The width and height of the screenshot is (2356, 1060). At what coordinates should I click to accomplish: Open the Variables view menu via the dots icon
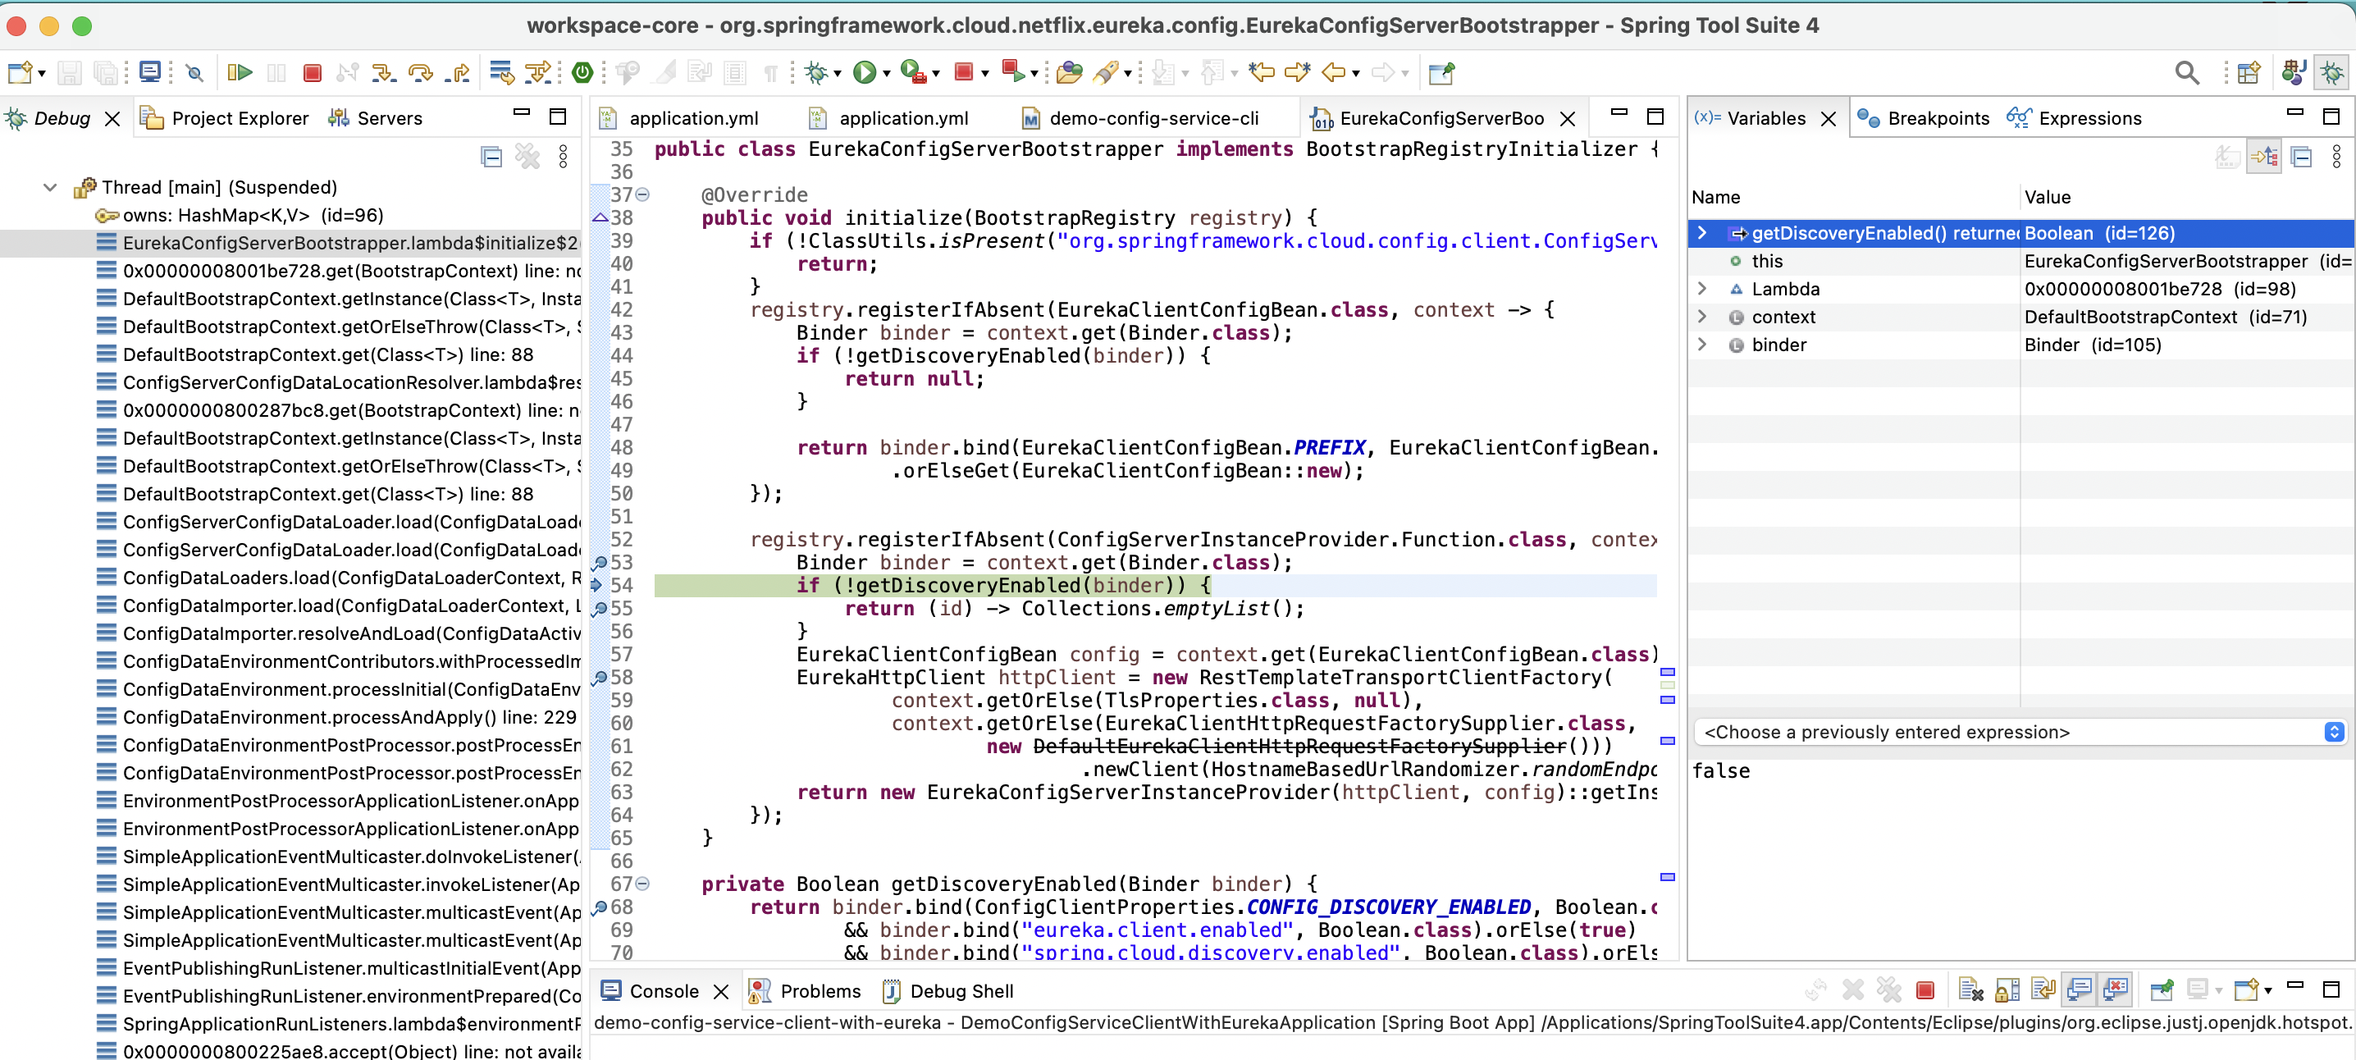[x=2338, y=157]
